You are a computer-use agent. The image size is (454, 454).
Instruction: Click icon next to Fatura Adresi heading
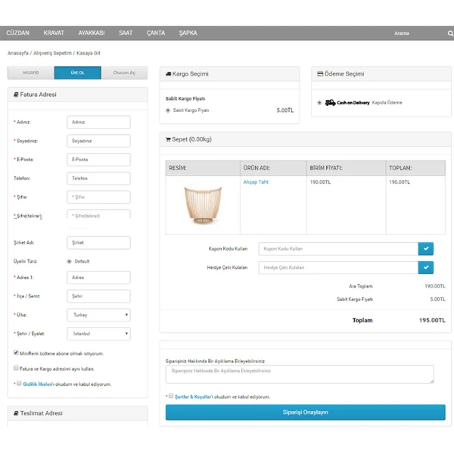(x=16, y=95)
